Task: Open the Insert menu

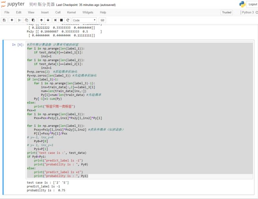Action: pos(45,12)
